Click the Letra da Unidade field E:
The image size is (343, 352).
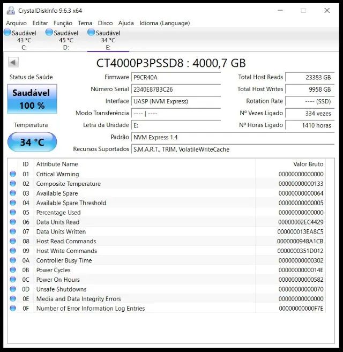point(176,125)
